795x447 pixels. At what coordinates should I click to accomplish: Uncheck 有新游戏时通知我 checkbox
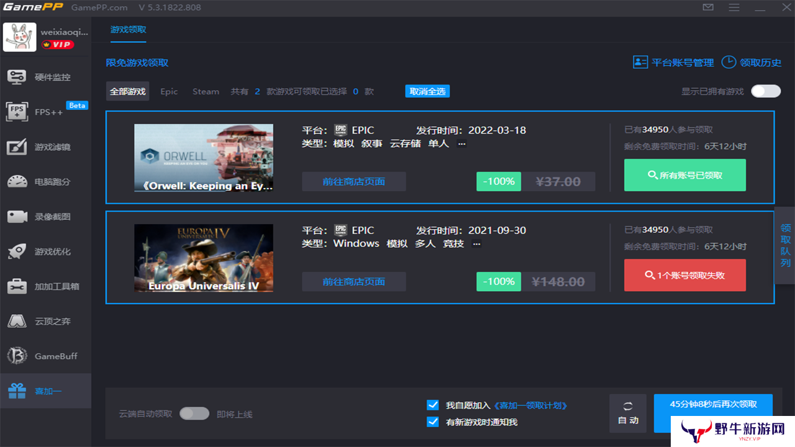(433, 422)
